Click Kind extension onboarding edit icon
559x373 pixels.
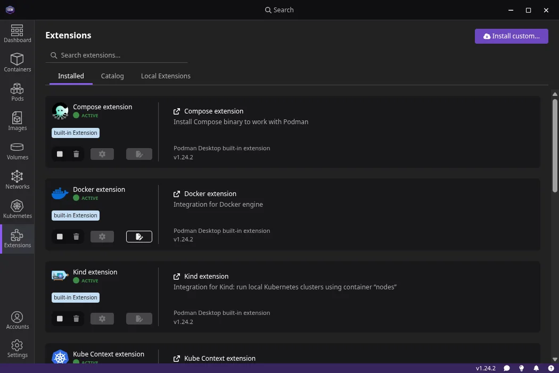tap(139, 319)
